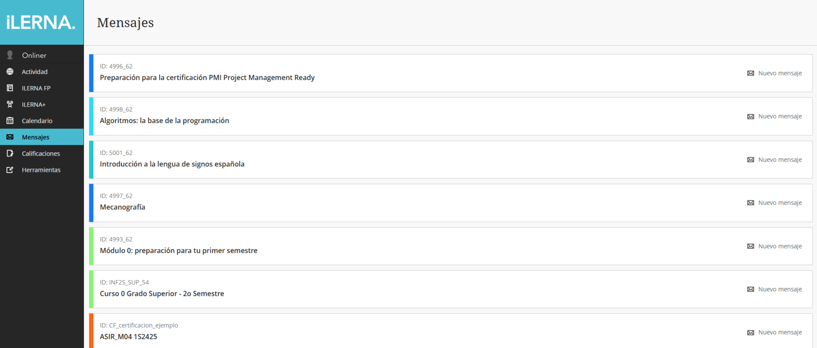Go to the Calendario menu entry
Image resolution: width=817 pixels, height=348 pixels.
click(37, 121)
